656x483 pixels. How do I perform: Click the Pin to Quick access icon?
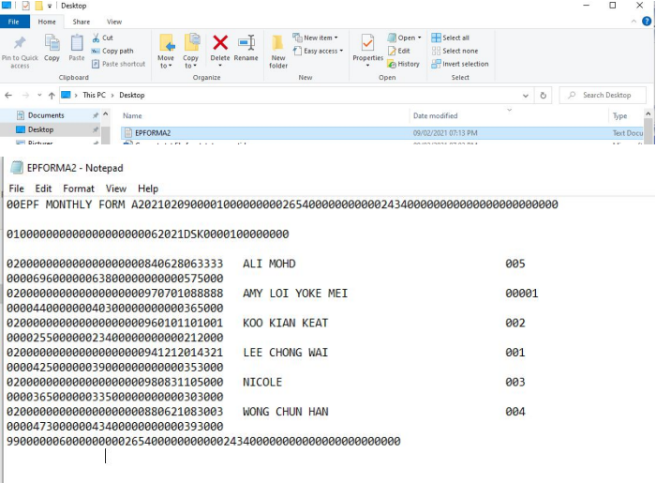pos(20,43)
